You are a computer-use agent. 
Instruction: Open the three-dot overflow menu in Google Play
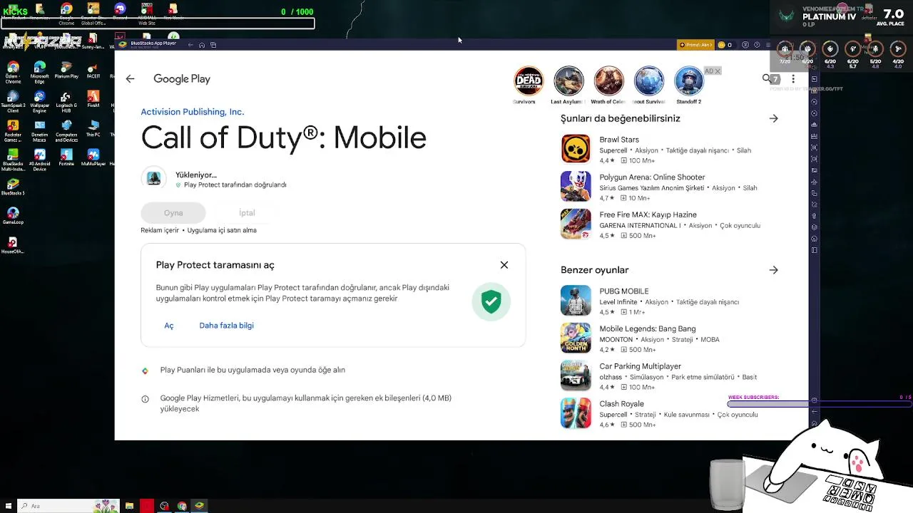[793, 79]
